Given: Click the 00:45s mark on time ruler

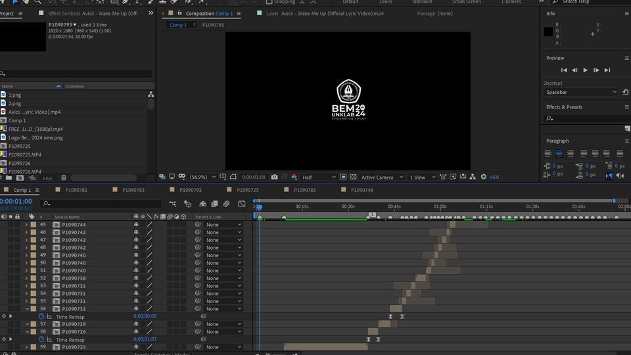Looking at the screenshot, I should (x=394, y=206).
